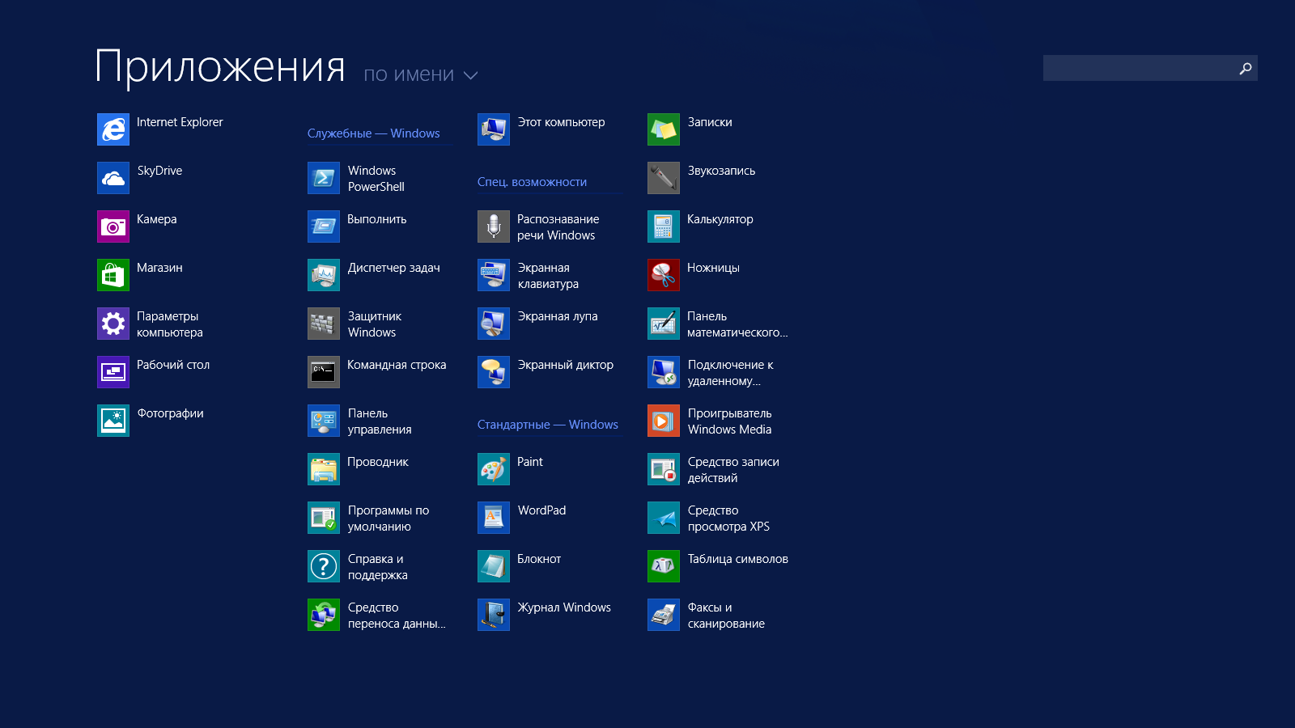Select the Служебные — Windows group header

coord(374,133)
